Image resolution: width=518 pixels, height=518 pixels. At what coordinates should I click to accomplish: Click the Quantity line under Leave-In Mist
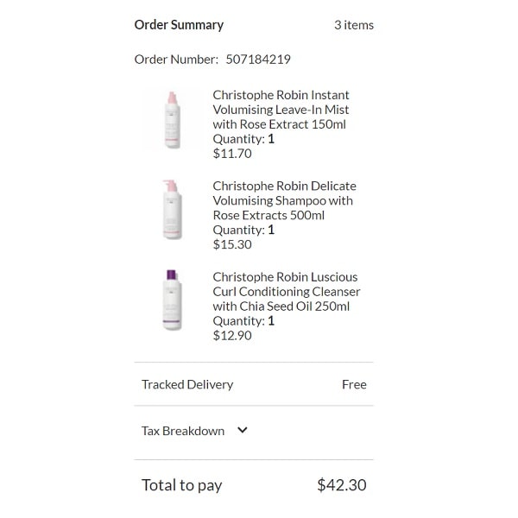coord(243,139)
